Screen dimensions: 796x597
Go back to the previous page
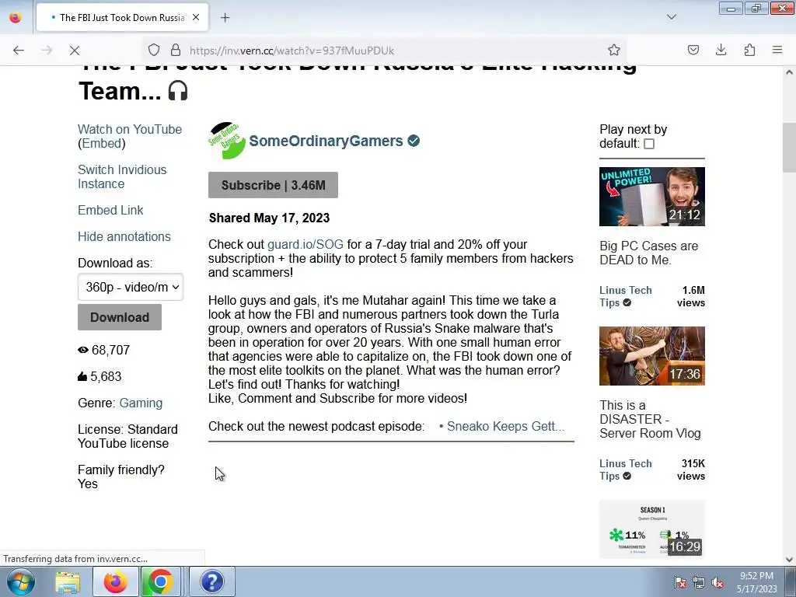[19, 51]
